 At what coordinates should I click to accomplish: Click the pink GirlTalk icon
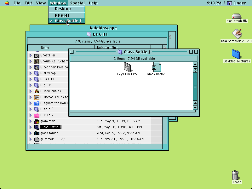pos(37,115)
